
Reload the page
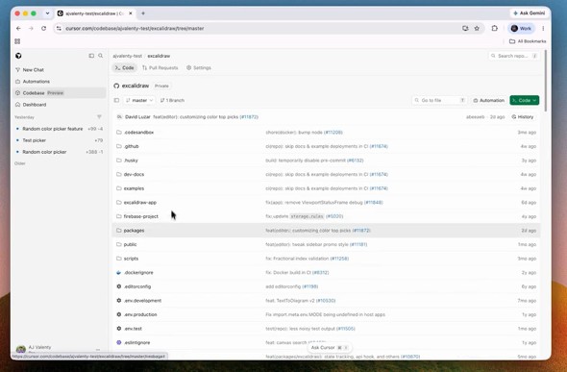(x=44, y=28)
